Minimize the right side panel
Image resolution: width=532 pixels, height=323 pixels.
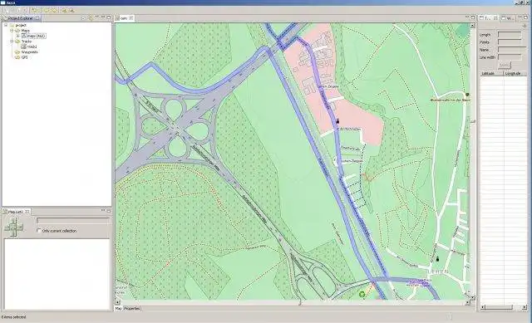coord(520,17)
